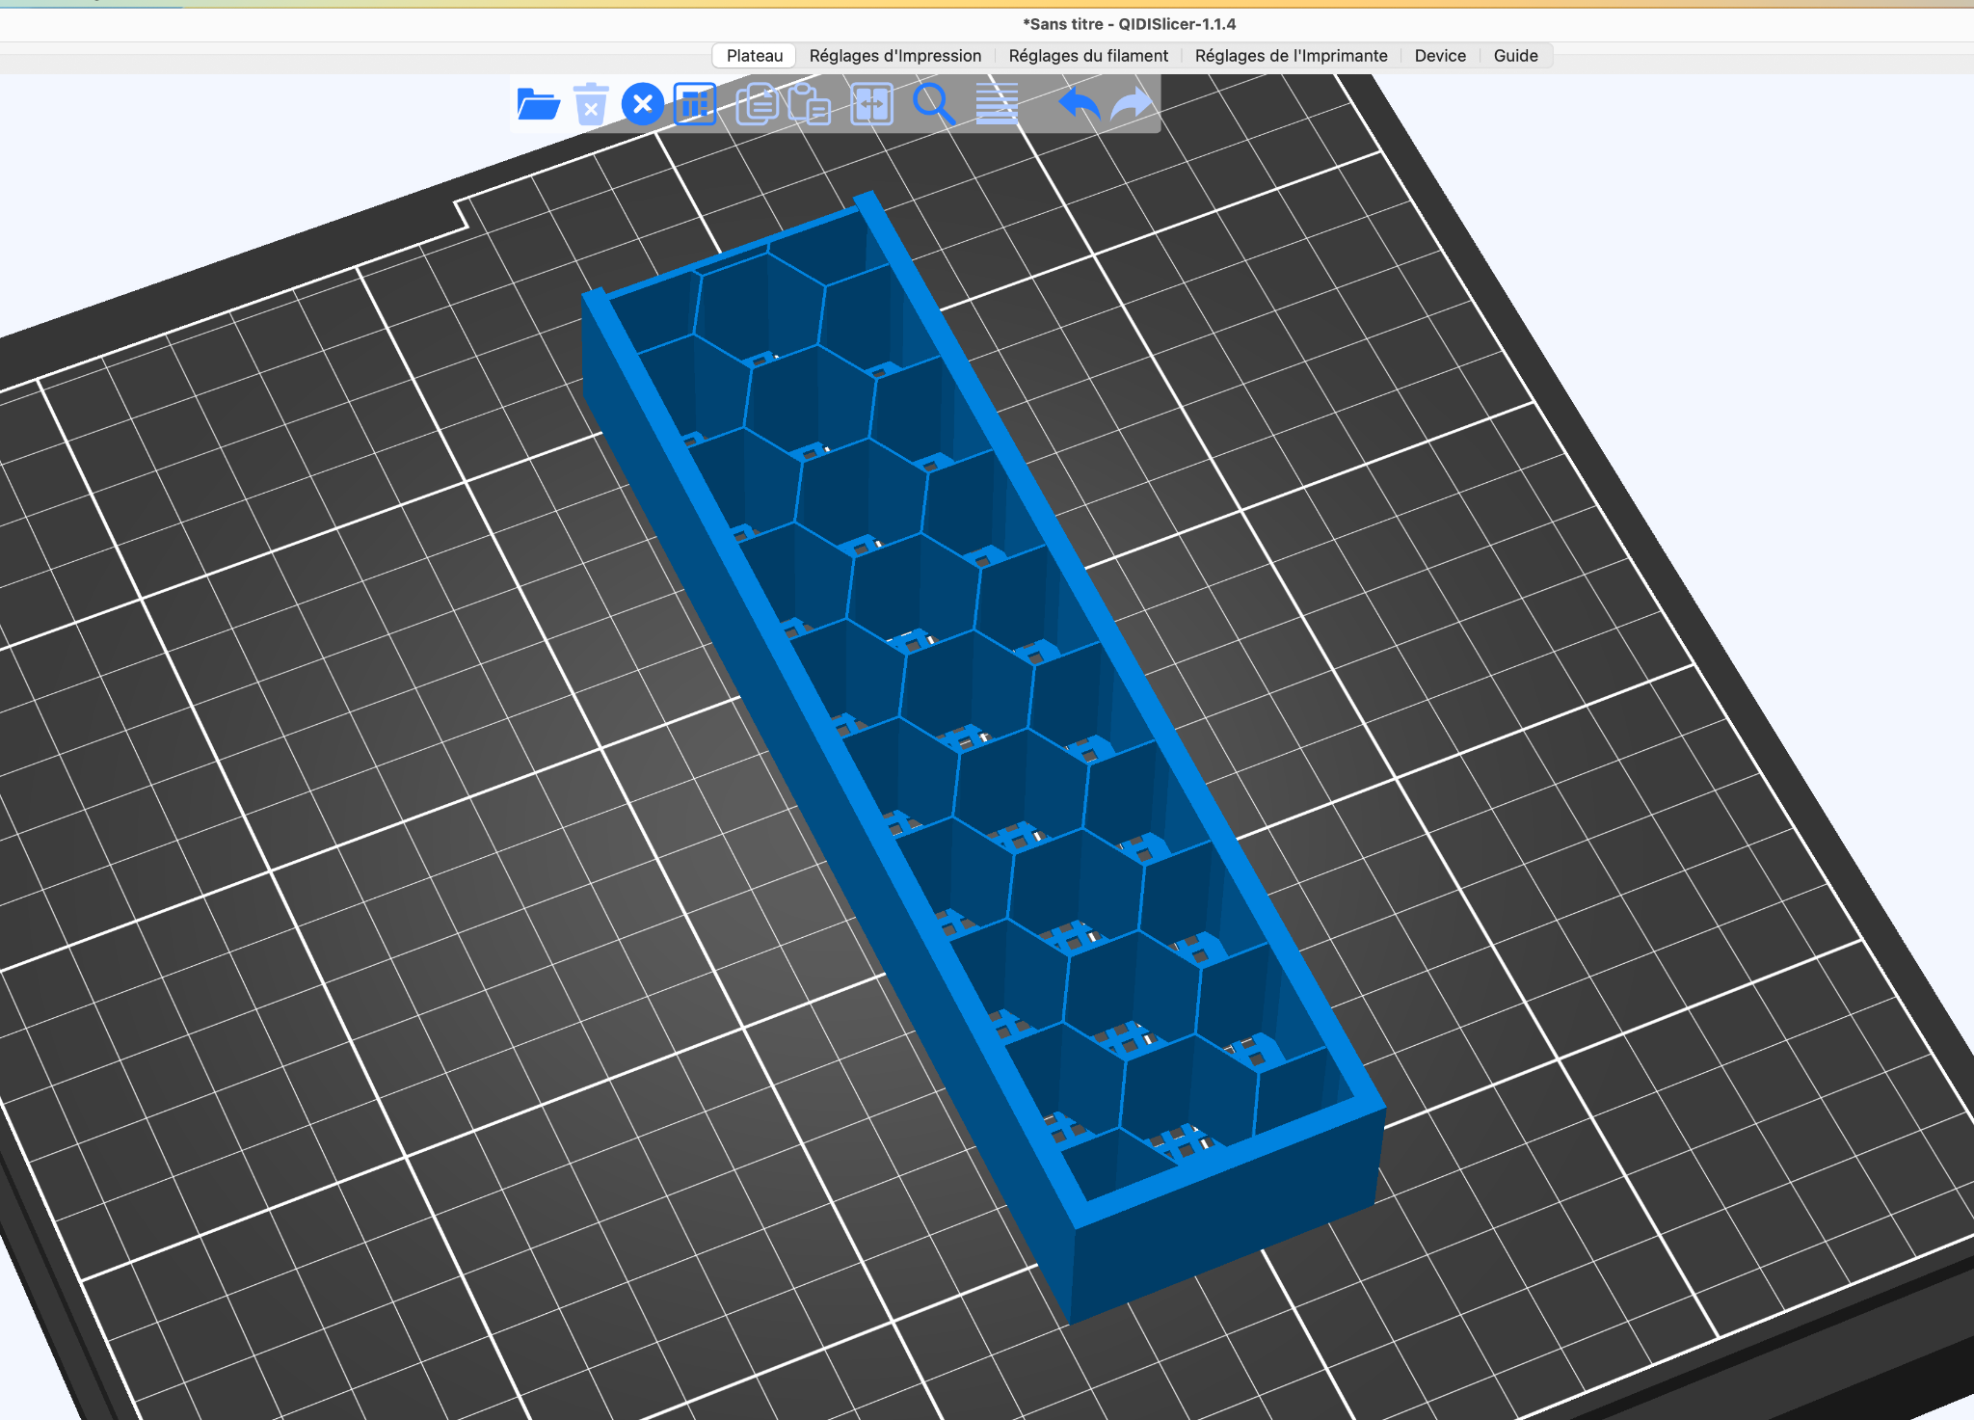Click the Redo arrow icon
The height and width of the screenshot is (1420, 1974).
[1132, 104]
